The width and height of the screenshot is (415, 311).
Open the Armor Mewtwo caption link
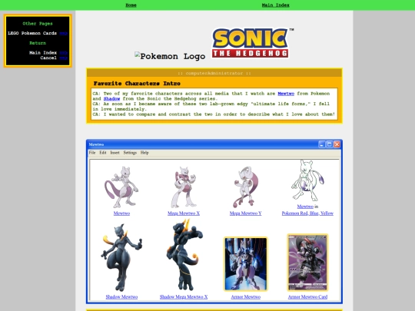click(246, 296)
